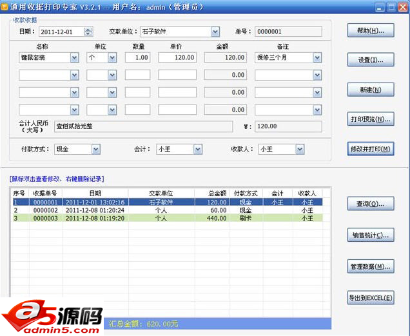Viewport: 410px width, 336px height.
Task: Click the 新建(N) new receipt button
Action: pos(371,90)
